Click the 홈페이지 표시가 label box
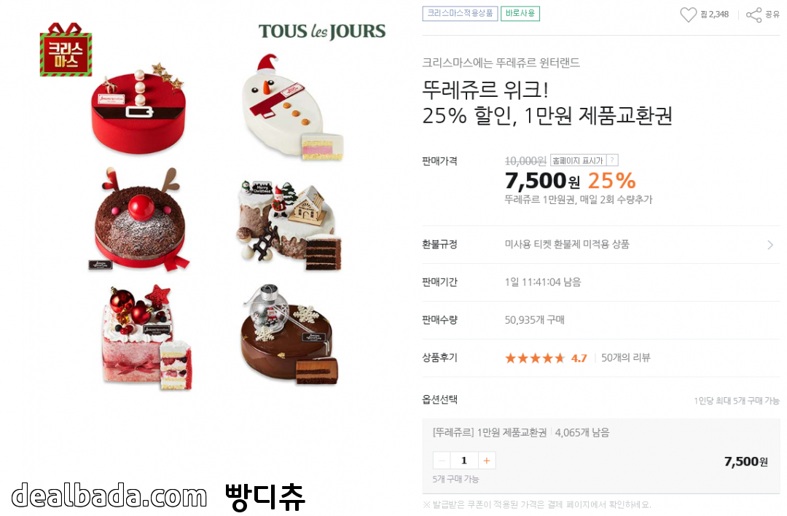 click(578, 160)
